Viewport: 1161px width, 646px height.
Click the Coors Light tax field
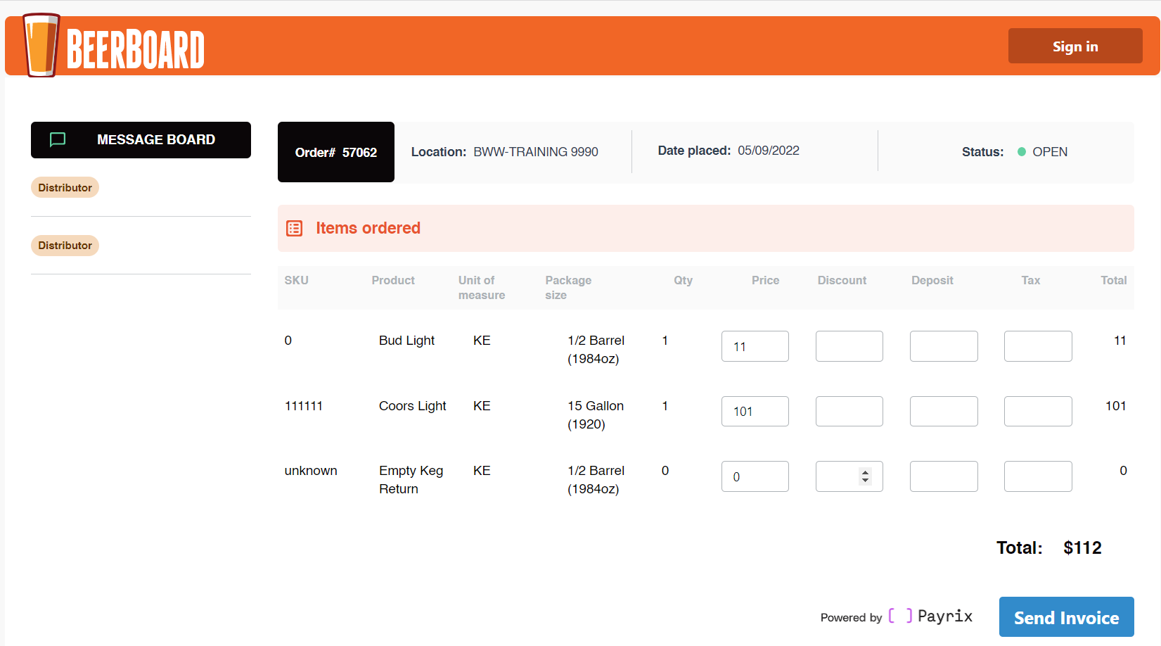[x=1038, y=411]
